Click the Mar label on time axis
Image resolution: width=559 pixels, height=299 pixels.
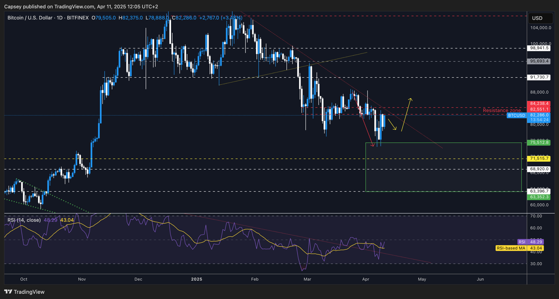coord(307,279)
